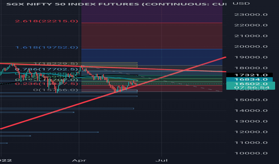Click the blue 16834.0 price tag
279x164 pixels.
click(x=249, y=79)
